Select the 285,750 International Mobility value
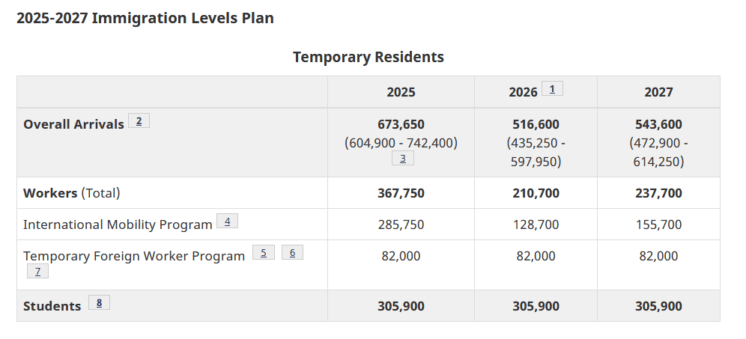 401,225
